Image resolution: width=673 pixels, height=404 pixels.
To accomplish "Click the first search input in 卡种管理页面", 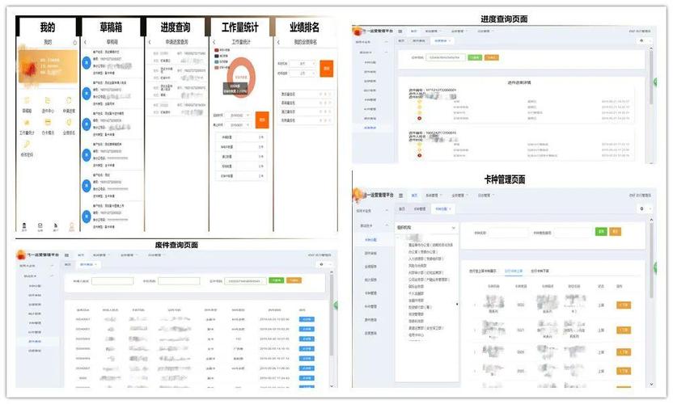I will (x=509, y=233).
